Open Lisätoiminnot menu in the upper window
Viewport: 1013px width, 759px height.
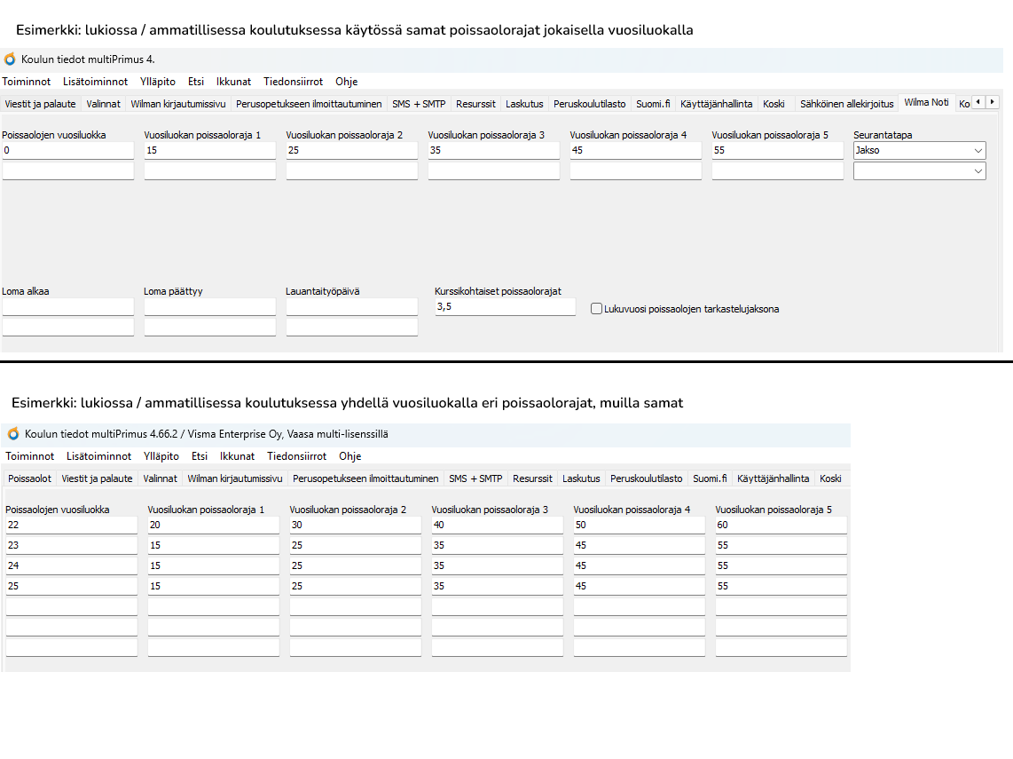coord(96,82)
